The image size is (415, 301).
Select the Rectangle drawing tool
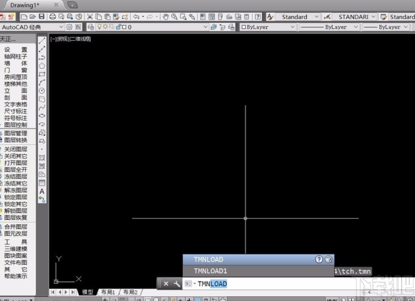[x=42, y=74]
